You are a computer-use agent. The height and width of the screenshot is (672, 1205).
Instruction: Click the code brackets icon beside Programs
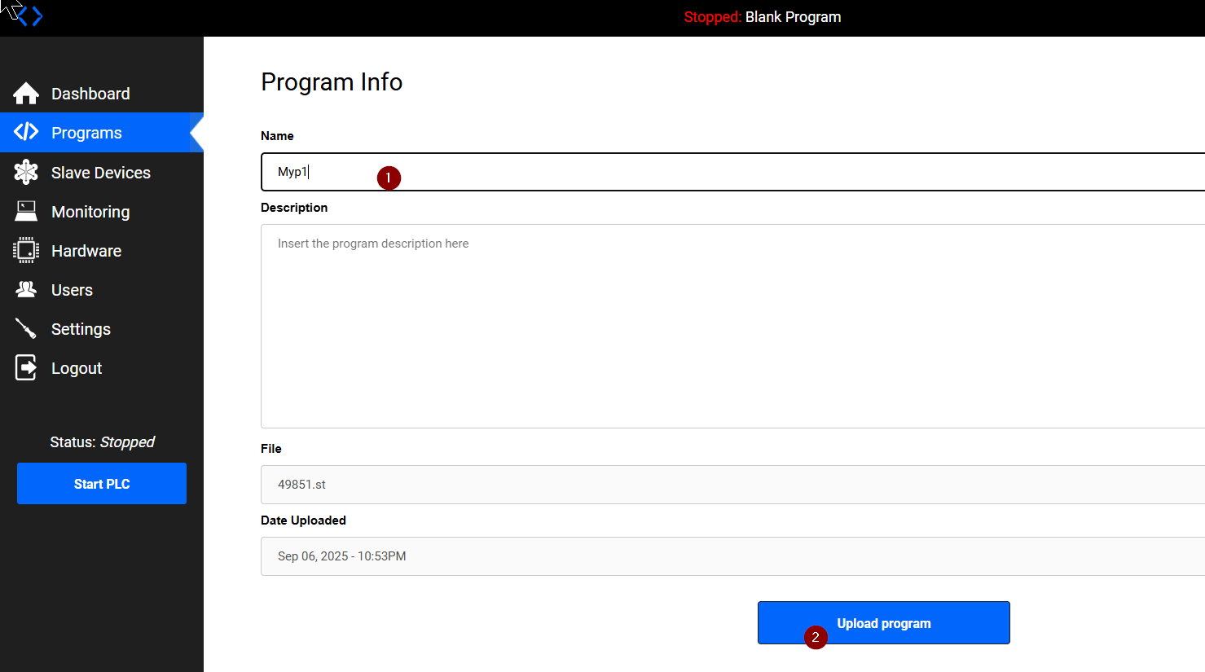26,132
